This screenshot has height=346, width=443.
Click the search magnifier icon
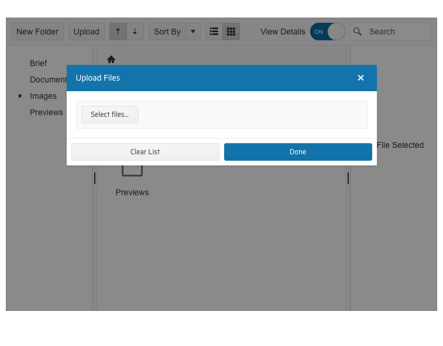[358, 32]
